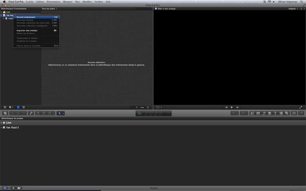Expand Lion in the project library

pos(1,123)
